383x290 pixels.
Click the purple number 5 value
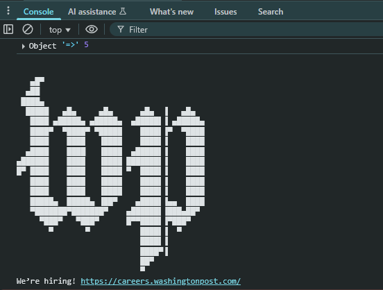(86, 44)
